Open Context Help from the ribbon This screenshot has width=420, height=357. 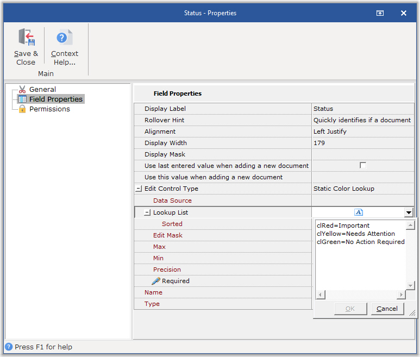coord(65,47)
